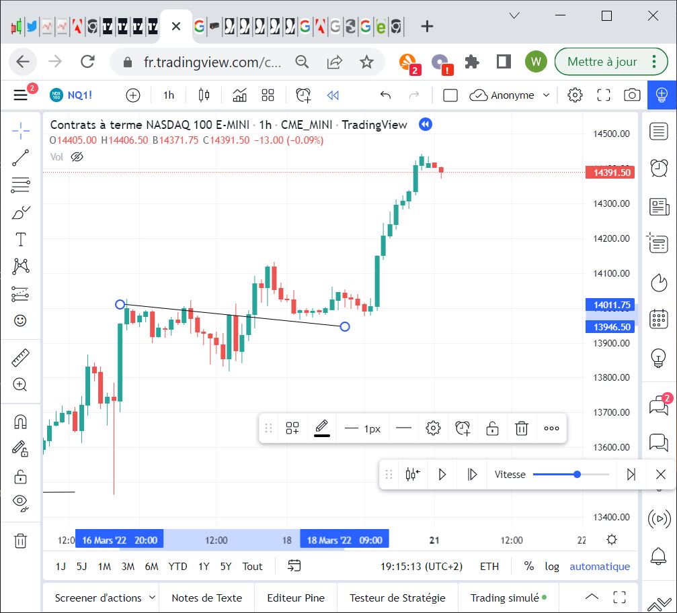Open the emoji icons tool
The height and width of the screenshot is (613, 677).
20,321
